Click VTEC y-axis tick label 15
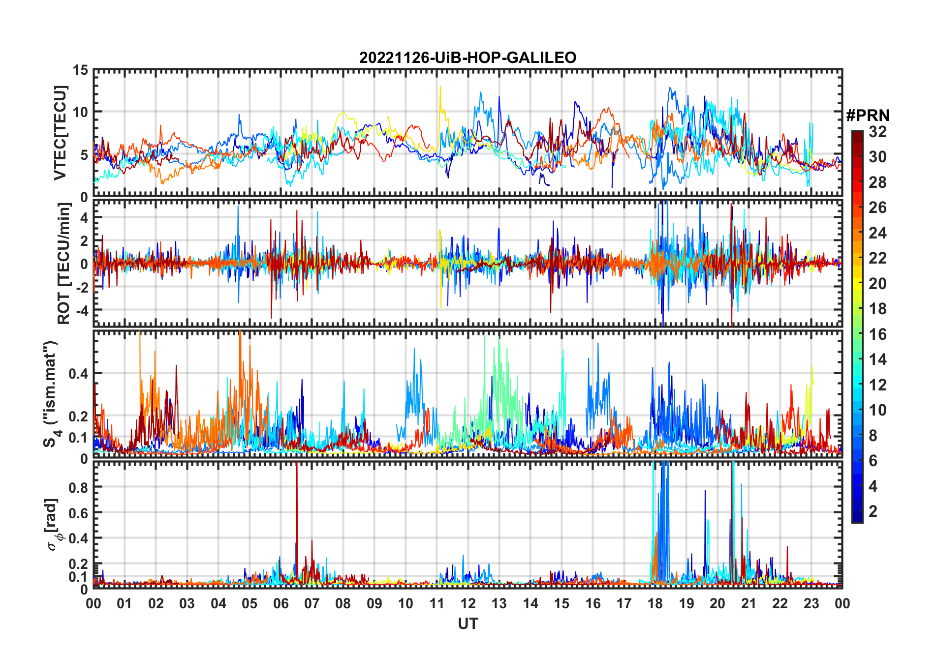This screenshot has width=936, height=654. pyautogui.click(x=80, y=70)
